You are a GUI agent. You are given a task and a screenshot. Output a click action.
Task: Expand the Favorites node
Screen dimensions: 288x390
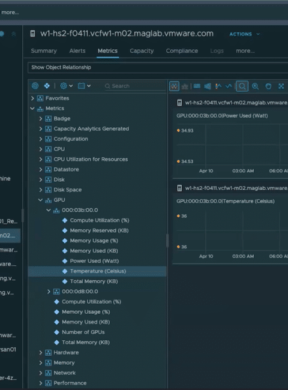click(32, 98)
